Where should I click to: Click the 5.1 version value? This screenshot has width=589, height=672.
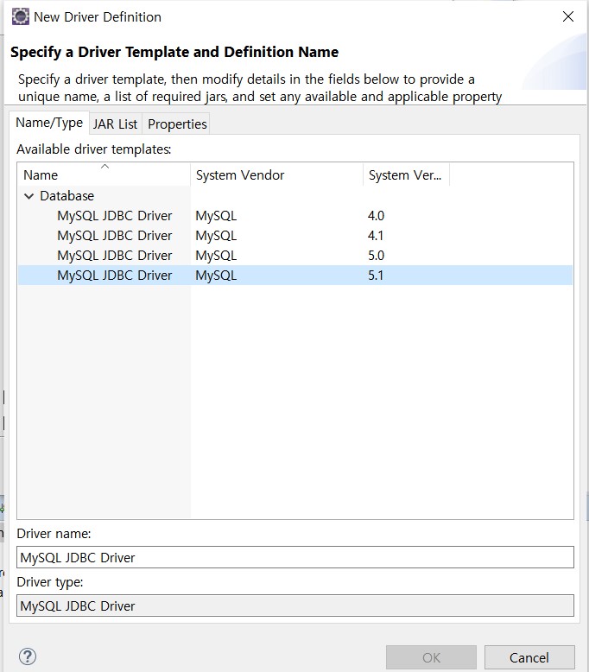pos(375,276)
